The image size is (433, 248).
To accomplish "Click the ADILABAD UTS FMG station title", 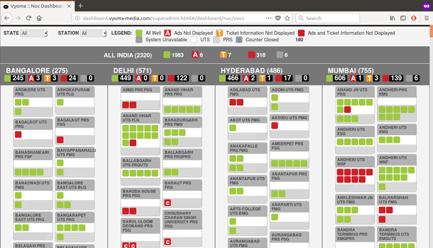I will [x=245, y=92].
